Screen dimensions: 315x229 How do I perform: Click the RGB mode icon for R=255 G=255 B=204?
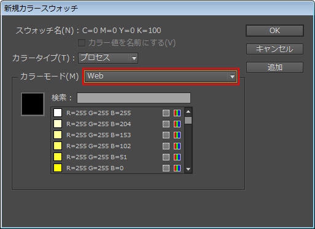pos(177,124)
